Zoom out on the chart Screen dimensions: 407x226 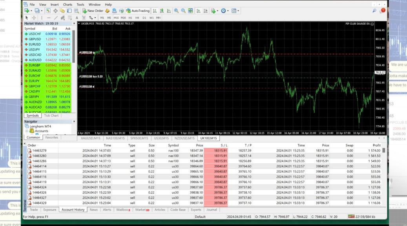pos(183,11)
